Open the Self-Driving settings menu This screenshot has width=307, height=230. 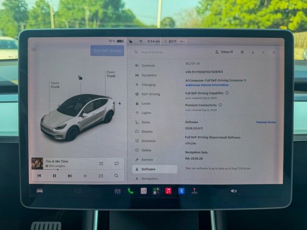click(x=148, y=94)
